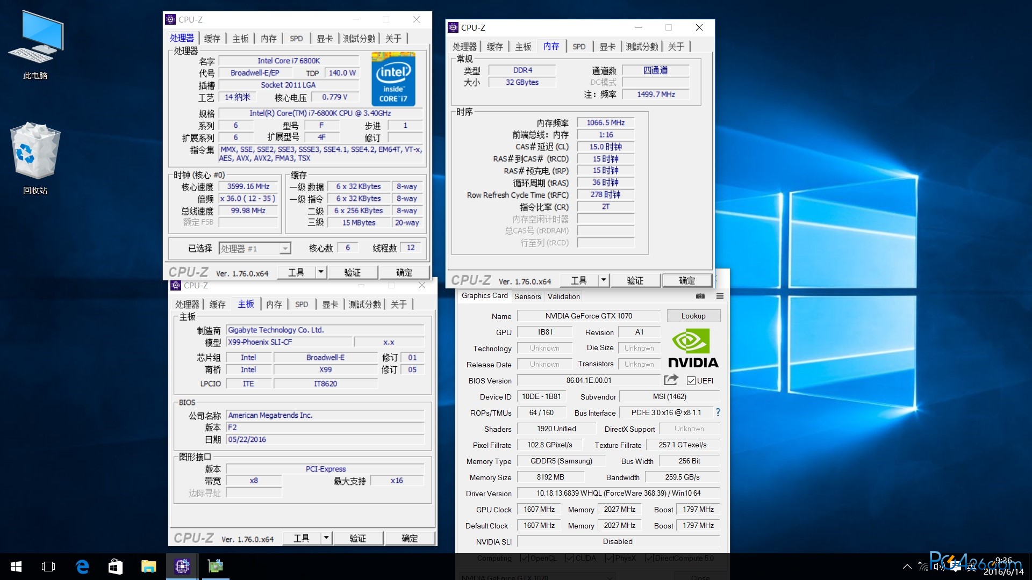Viewport: 1032px width, 580px height.
Task: Click the title bar icon of the memory CPU-Z window
Action: click(454, 27)
